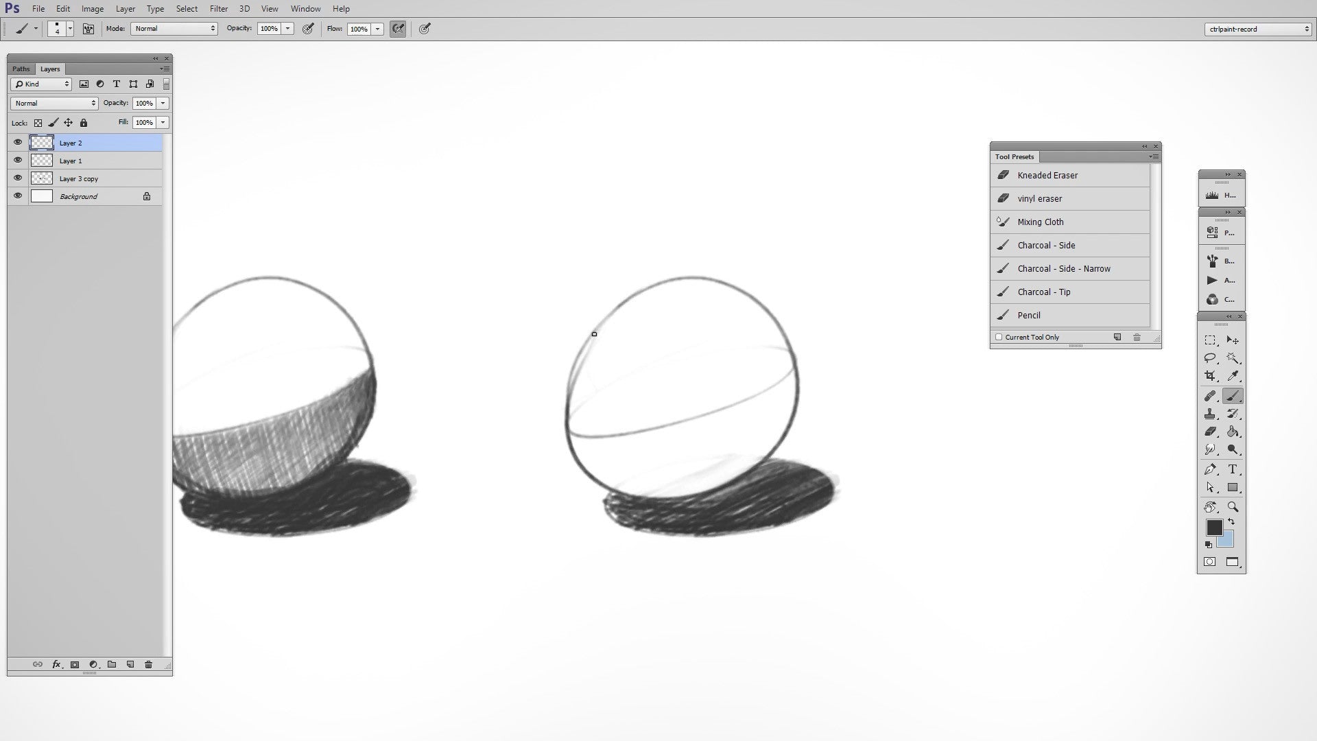Select the Pencil tool preset

(x=1029, y=315)
